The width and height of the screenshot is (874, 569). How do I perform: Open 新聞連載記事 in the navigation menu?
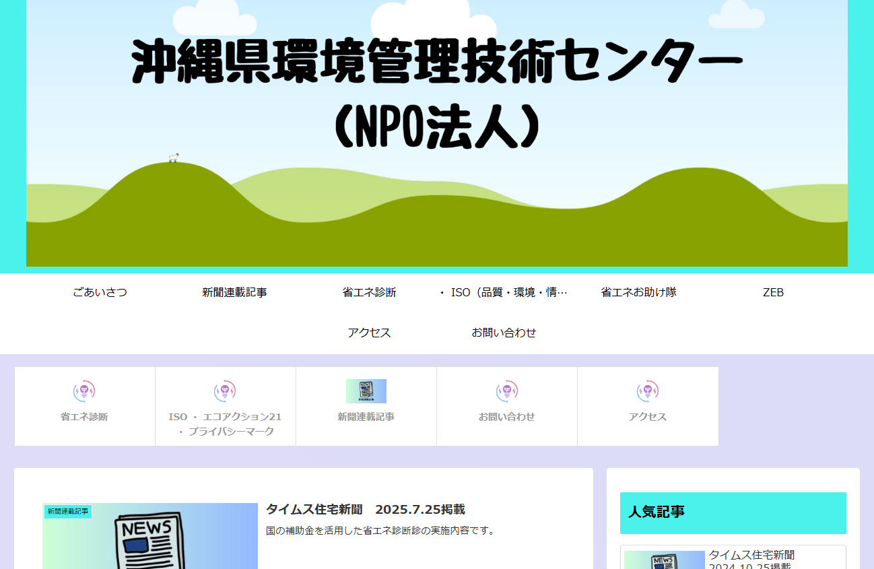click(234, 292)
